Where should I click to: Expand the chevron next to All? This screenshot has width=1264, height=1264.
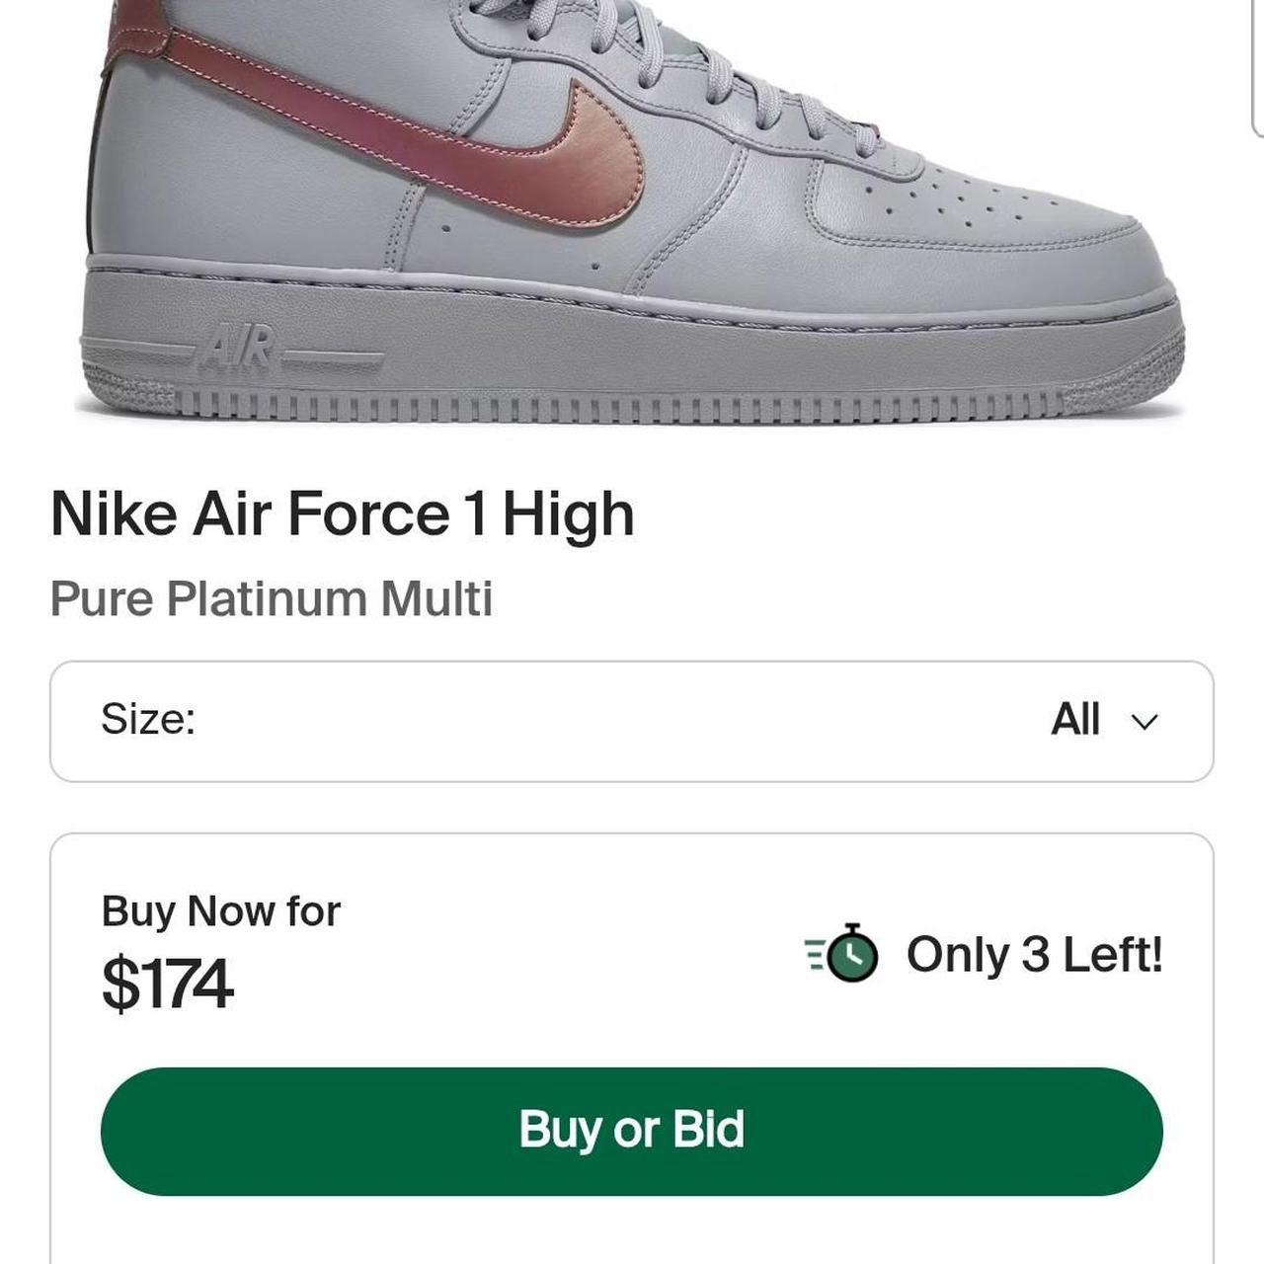1144,722
